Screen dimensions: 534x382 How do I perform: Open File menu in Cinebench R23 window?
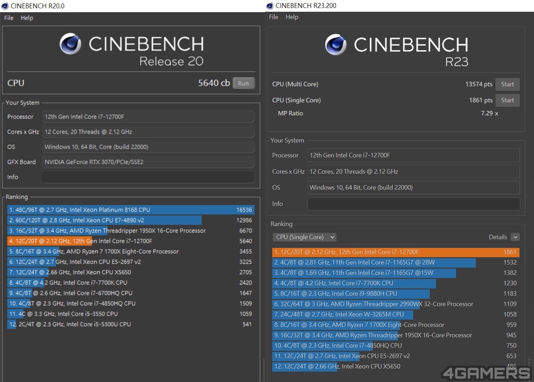tap(274, 17)
